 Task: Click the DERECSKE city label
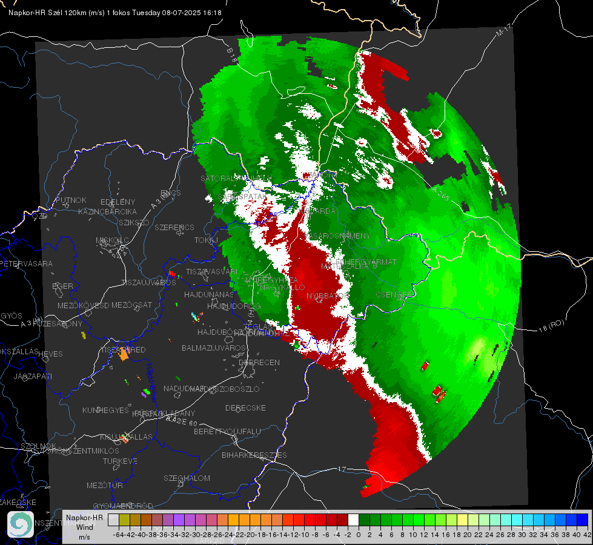click(x=245, y=408)
